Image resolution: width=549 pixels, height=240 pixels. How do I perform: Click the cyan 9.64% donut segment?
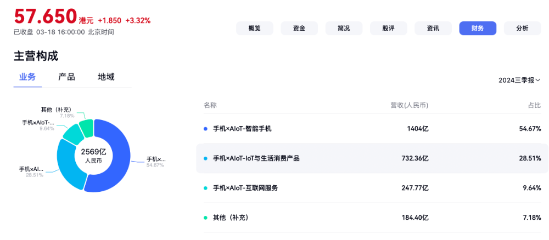point(72,135)
